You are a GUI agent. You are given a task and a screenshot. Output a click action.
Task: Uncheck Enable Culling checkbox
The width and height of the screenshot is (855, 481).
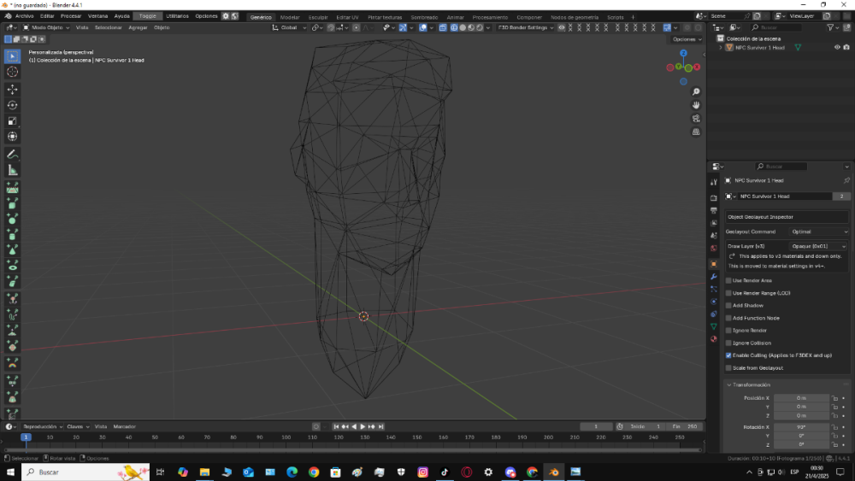click(728, 355)
